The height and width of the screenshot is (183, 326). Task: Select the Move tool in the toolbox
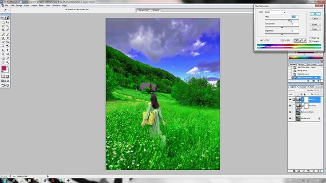click(8, 22)
